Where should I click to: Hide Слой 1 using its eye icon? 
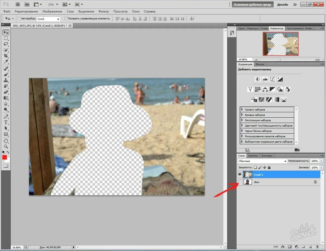pos(240,174)
